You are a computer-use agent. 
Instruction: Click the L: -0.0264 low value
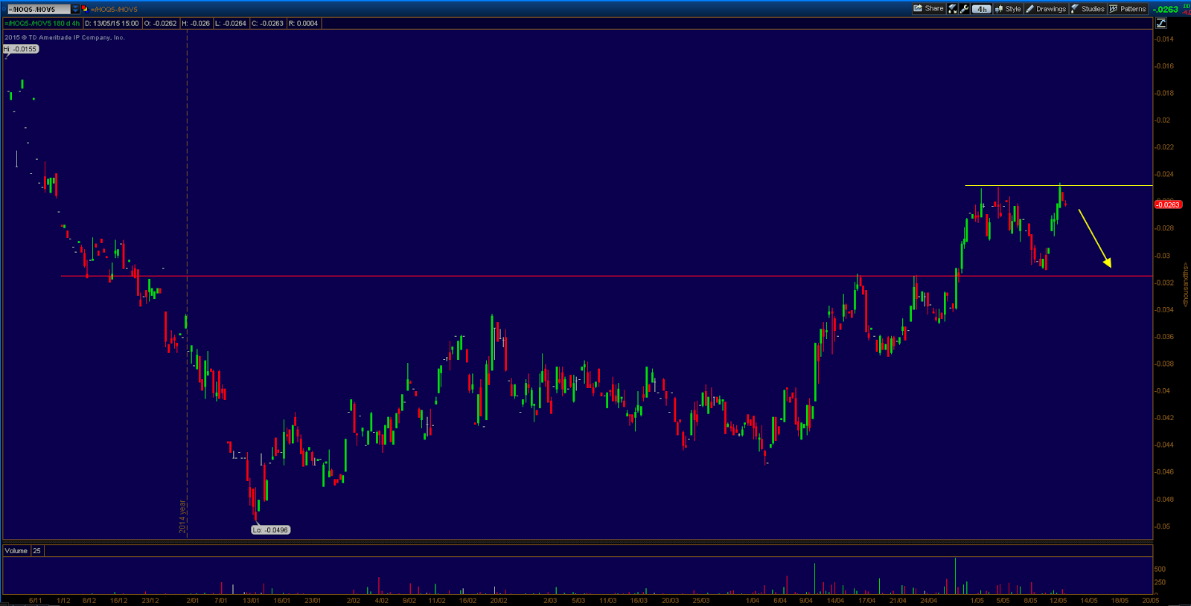coord(231,24)
